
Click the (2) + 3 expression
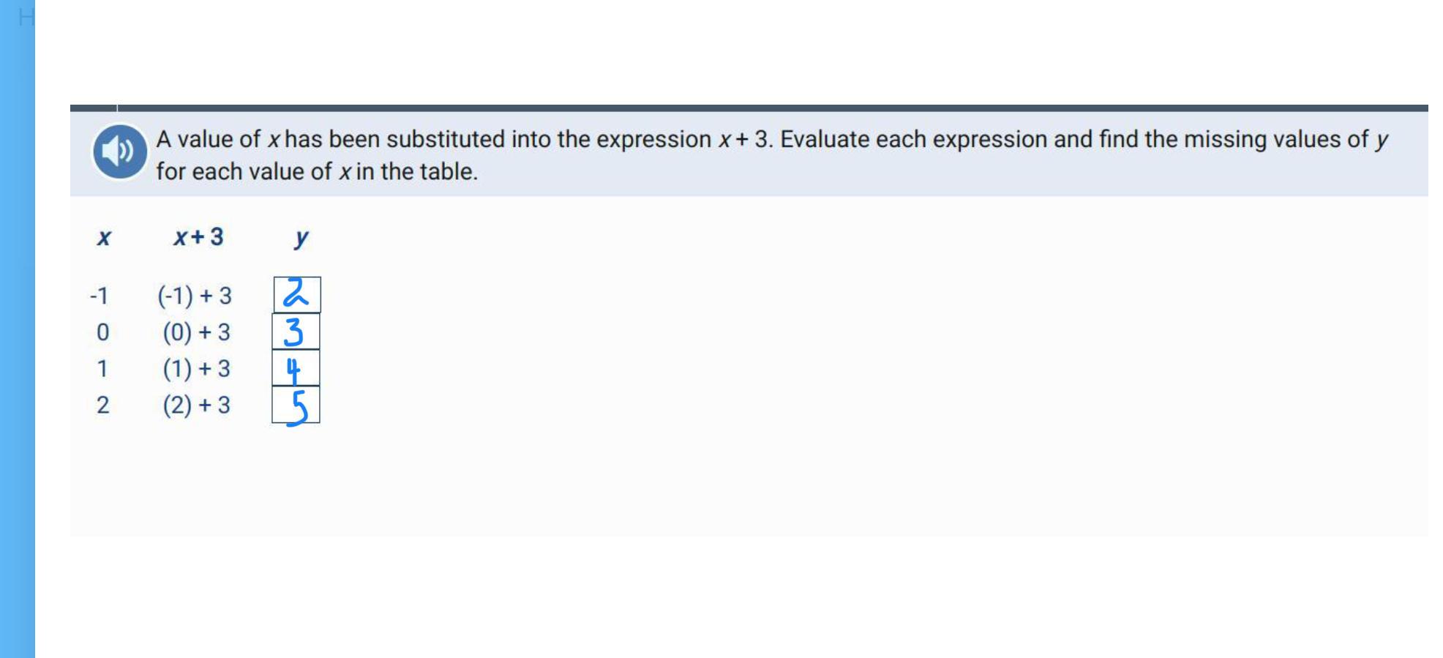196,405
